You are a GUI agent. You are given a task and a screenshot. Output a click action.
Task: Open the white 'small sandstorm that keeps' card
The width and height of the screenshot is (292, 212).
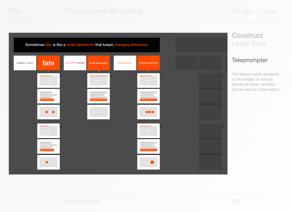tap(75, 63)
